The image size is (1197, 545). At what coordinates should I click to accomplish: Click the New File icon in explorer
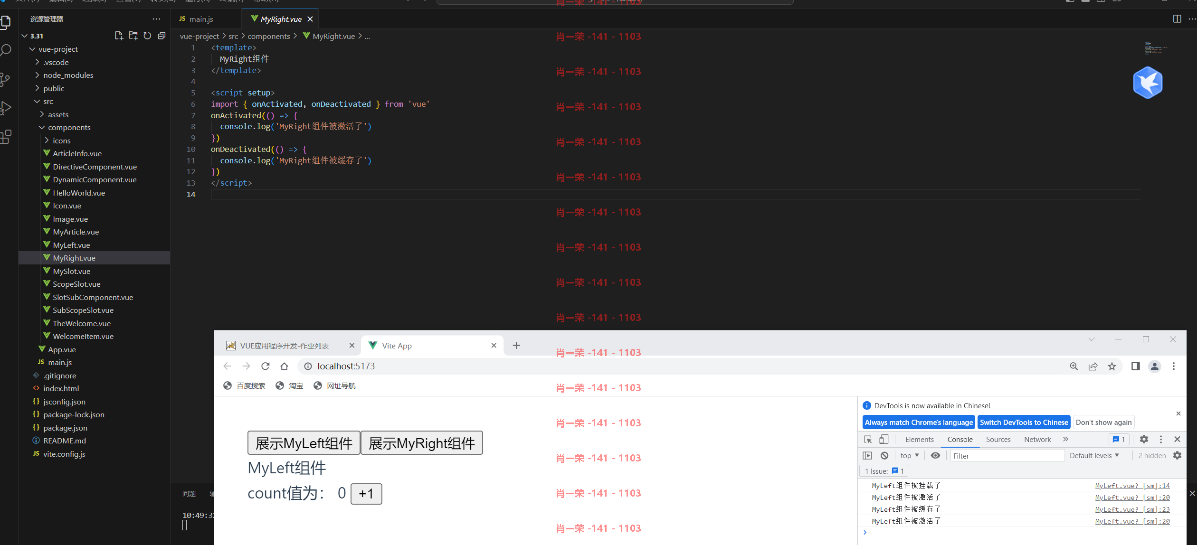(x=119, y=36)
